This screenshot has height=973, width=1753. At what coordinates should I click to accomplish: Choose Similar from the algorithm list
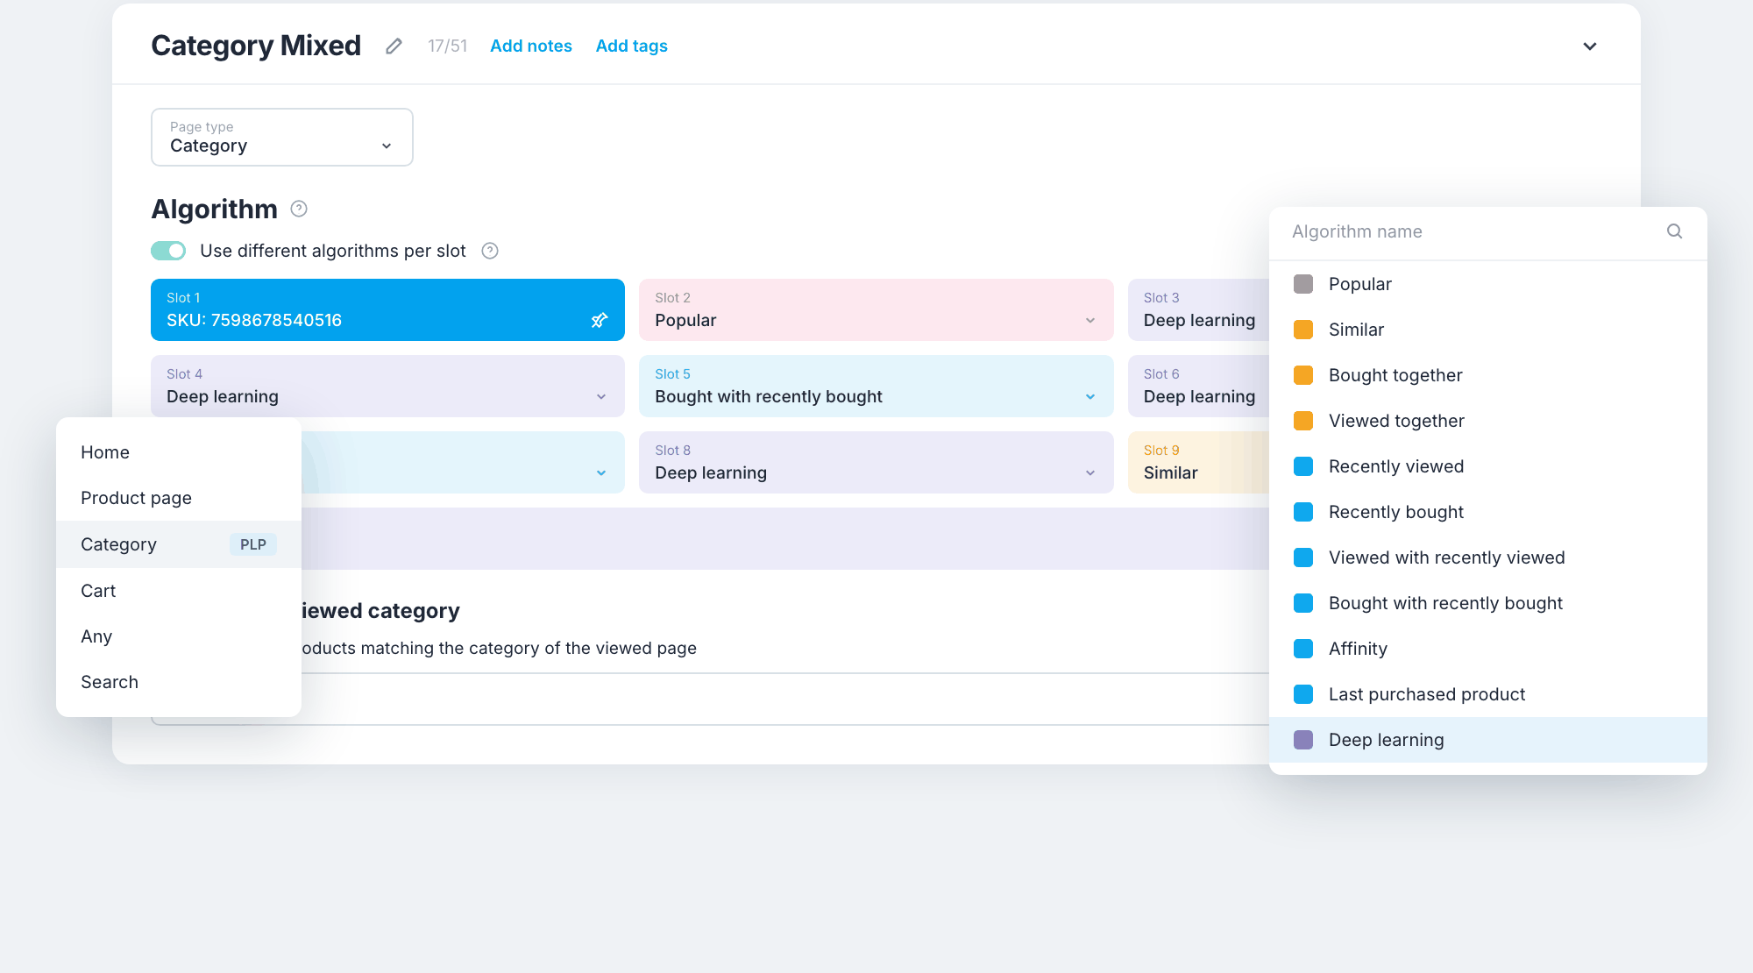pos(1488,330)
